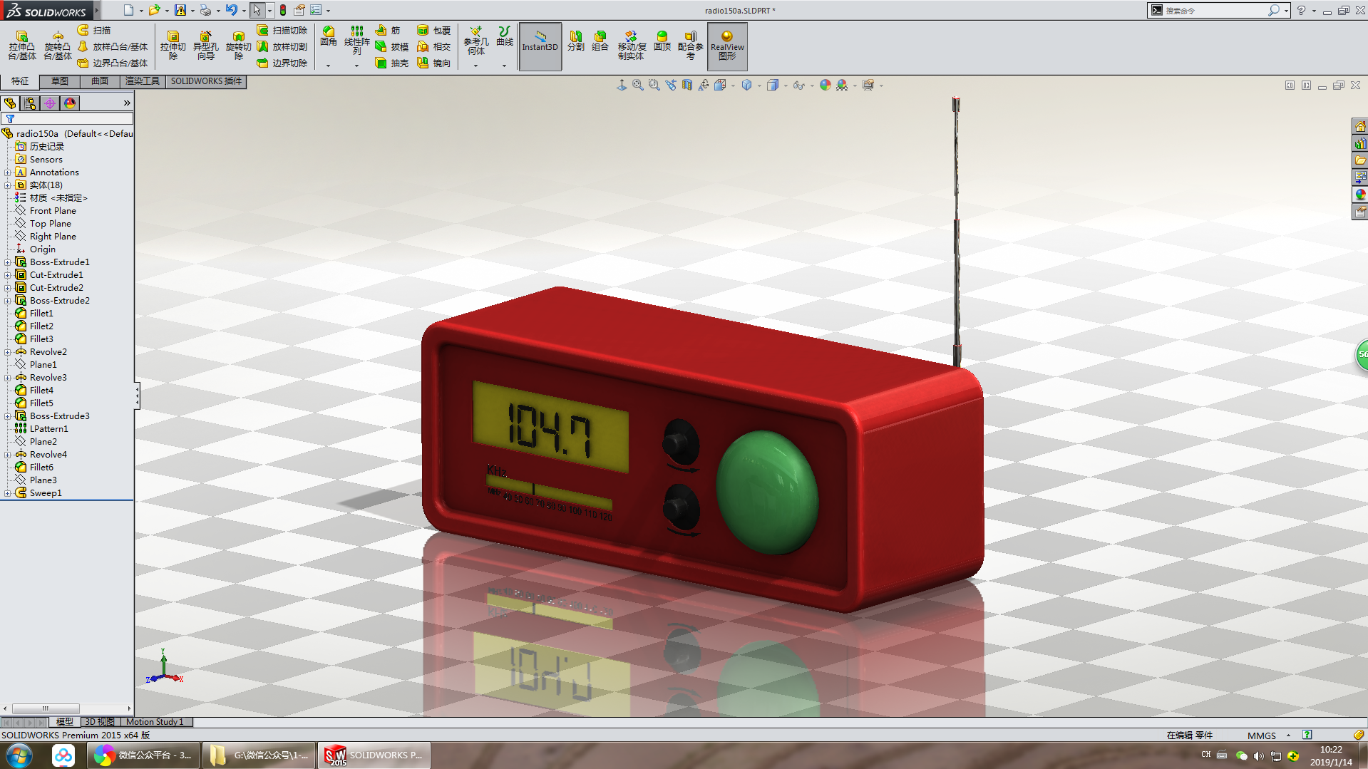Expand the SOLIDWORKS menu flyout arrow
The width and height of the screenshot is (1368, 769).
[97, 10]
